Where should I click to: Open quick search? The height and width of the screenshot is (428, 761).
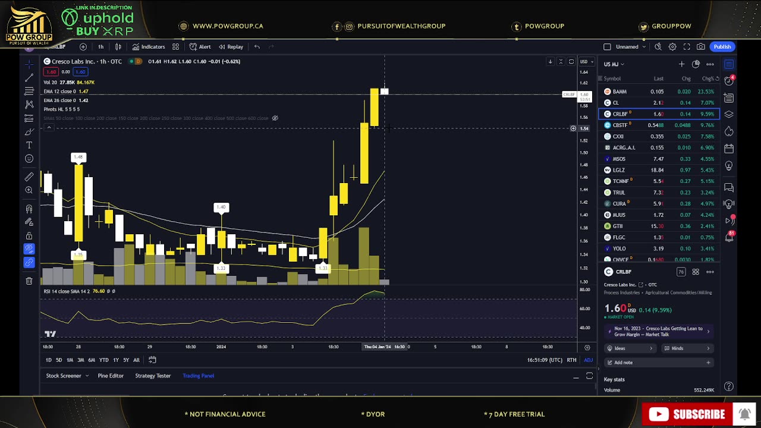coord(658,46)
